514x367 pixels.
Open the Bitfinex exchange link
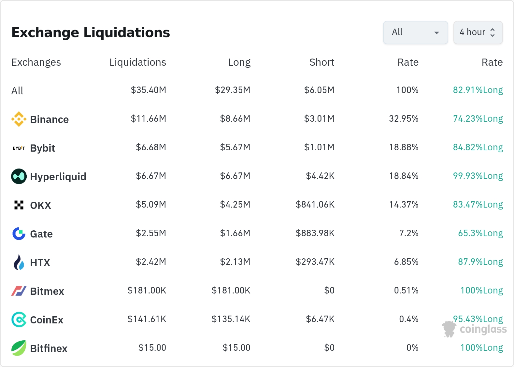tap(49, 348)
